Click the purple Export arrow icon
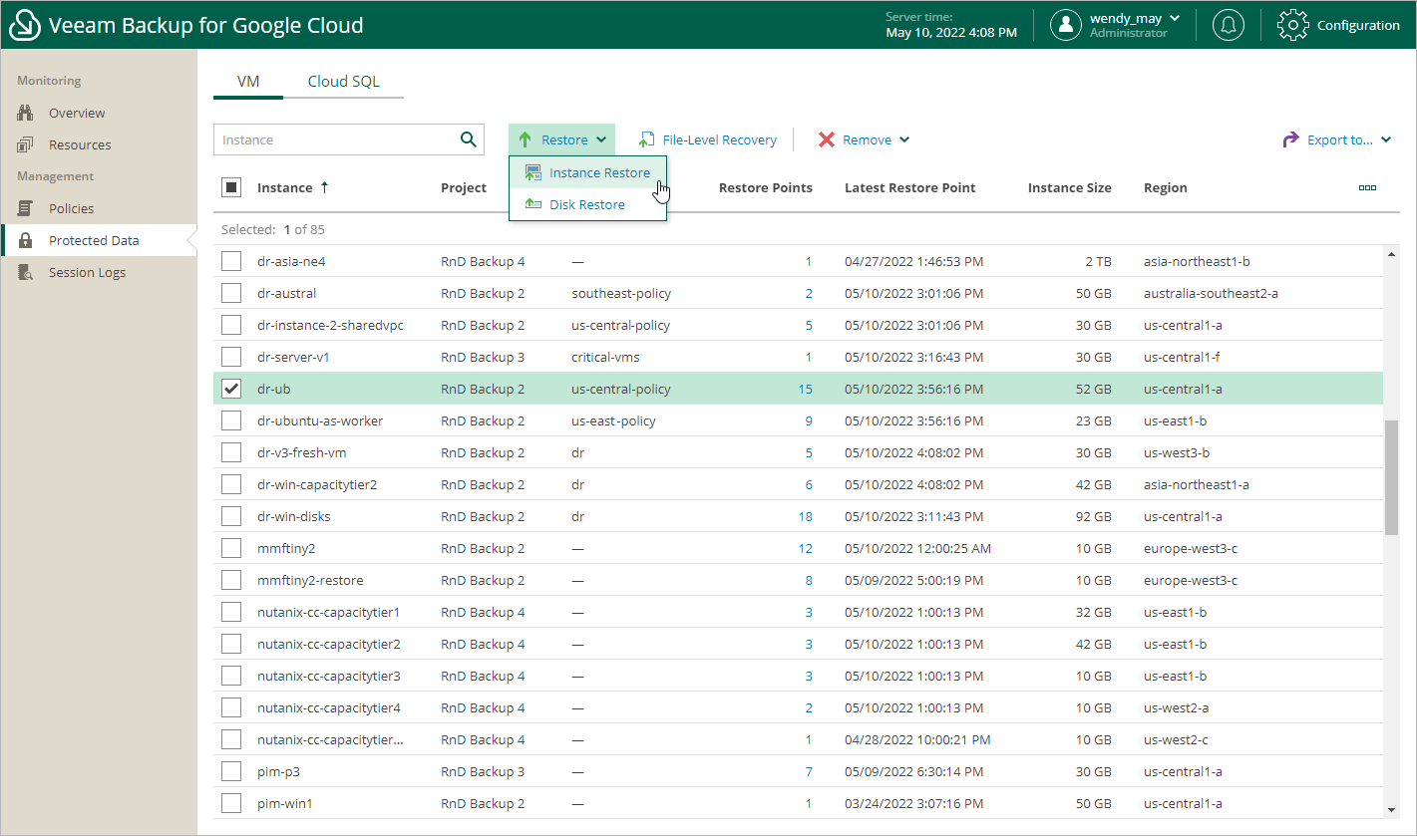The width and height of the screenshot is (1417, 836). [1290, 139]
